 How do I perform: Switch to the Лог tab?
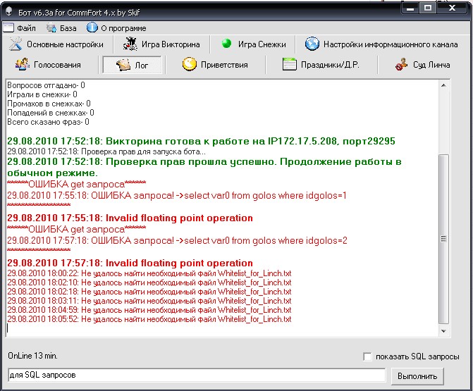coord(133,65)
